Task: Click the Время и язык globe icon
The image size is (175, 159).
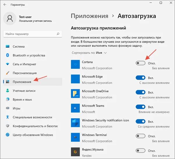Action: click(x=8, y=99)
